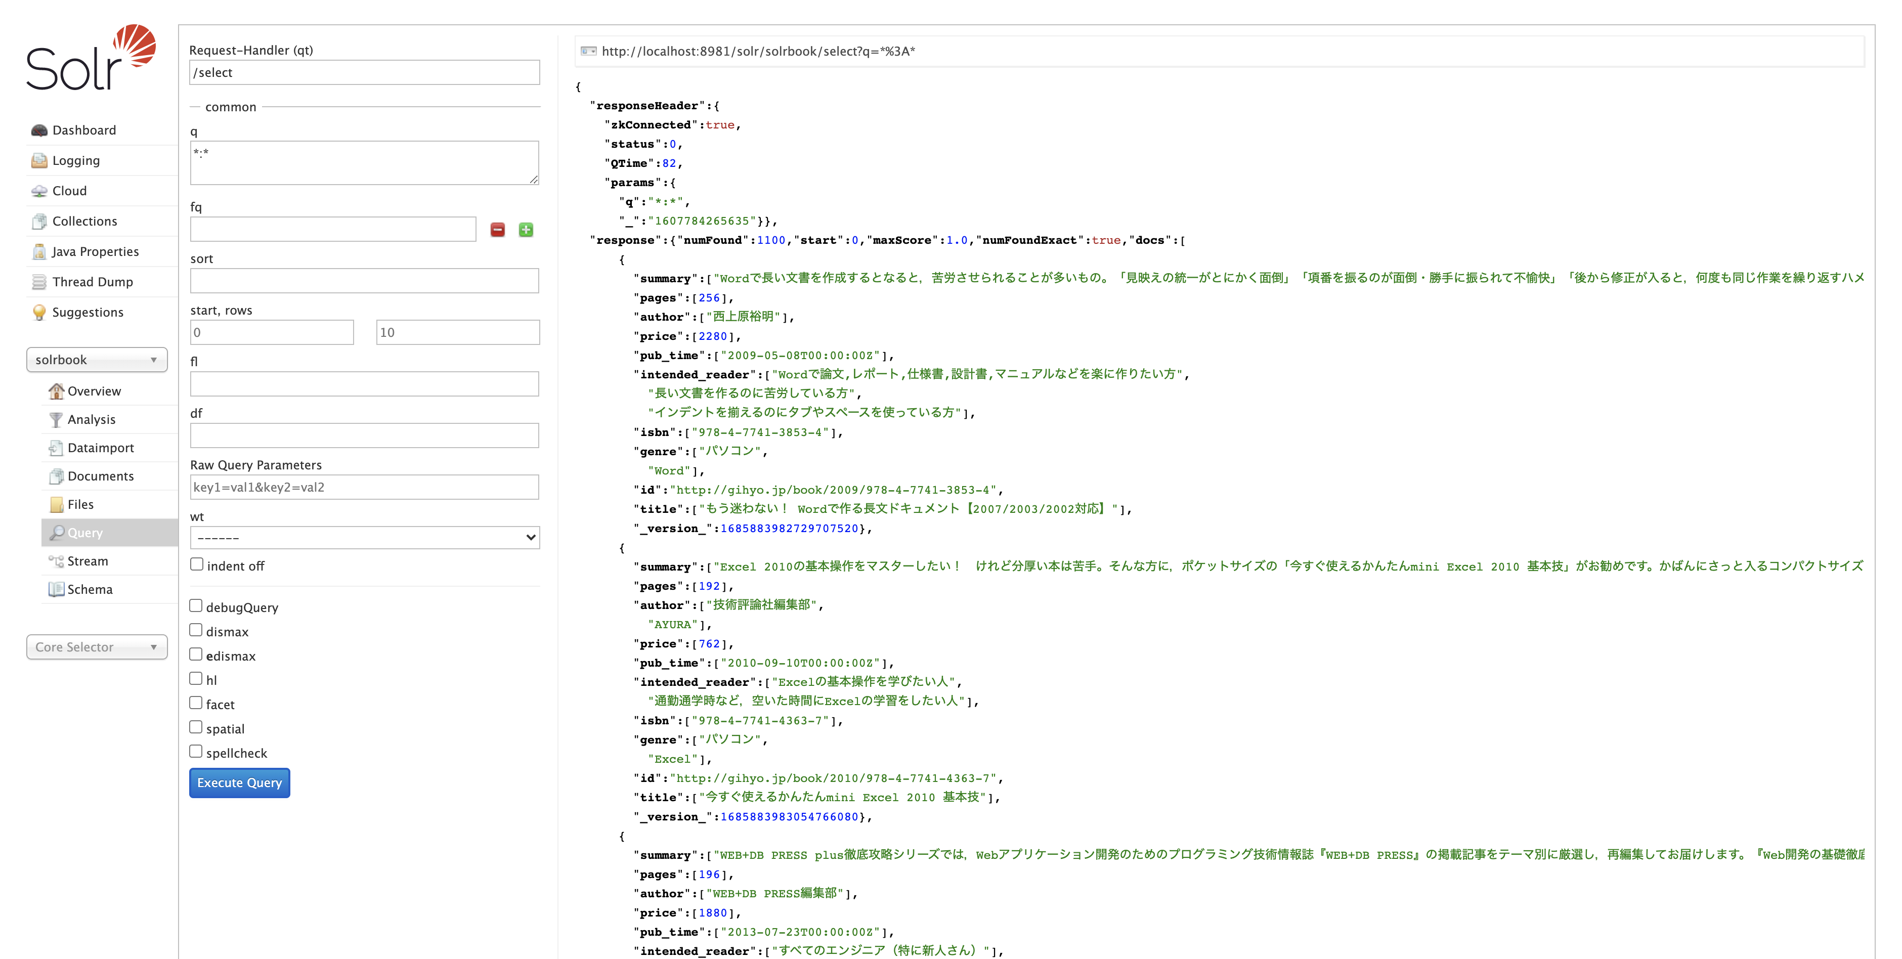This screenshot has height=959, width=1902.
Task: Click the rows field showing 10
Action: [458, 332]
